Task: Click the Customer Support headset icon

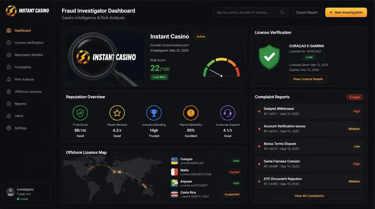Action: tap(228, 113)
